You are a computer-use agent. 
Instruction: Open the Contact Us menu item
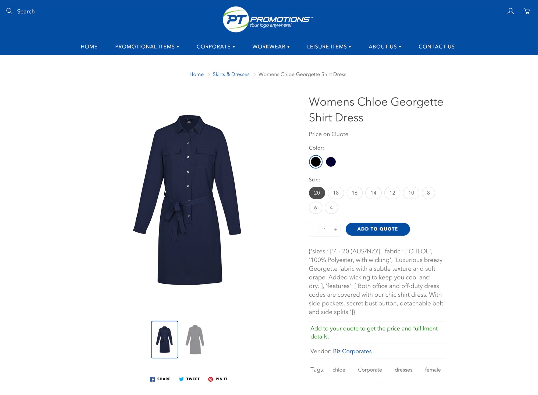(437, 47)
